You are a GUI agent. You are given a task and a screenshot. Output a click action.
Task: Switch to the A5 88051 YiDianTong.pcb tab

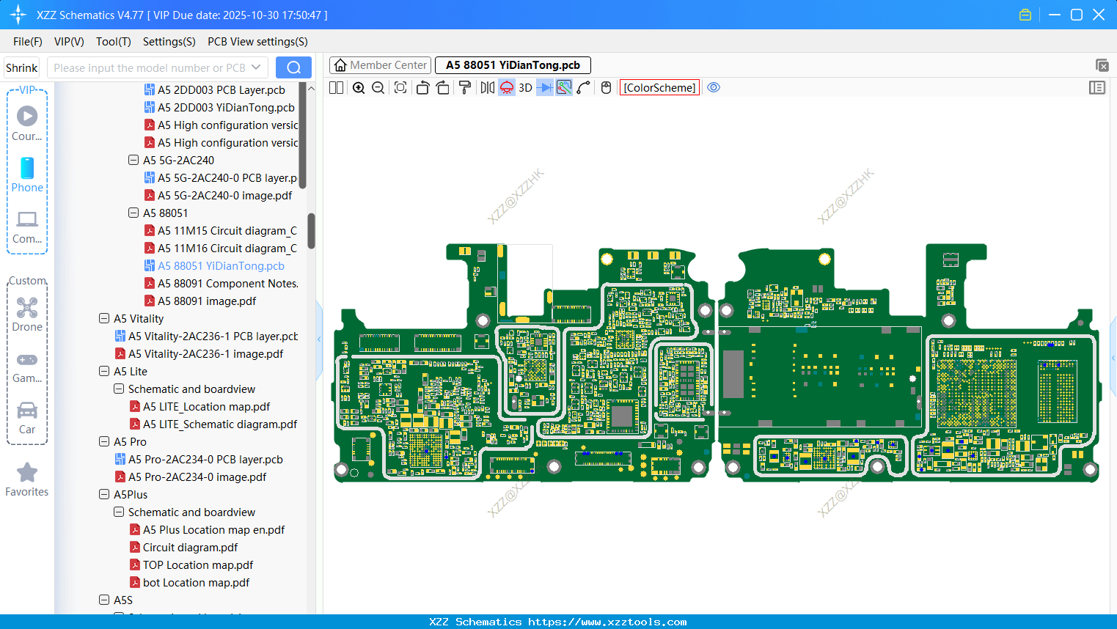[x=511, y=65]
